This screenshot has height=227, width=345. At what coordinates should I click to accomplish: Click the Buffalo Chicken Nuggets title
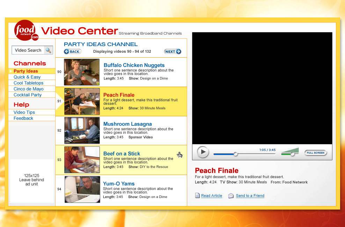(x=134, y=65)
